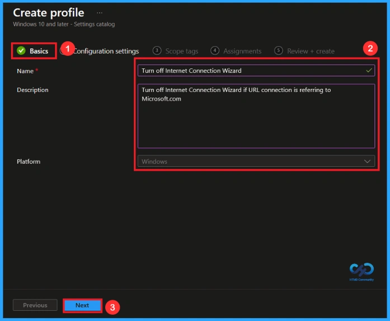Click the Description text area
390x321 pixels.
[x=256, y=116]
